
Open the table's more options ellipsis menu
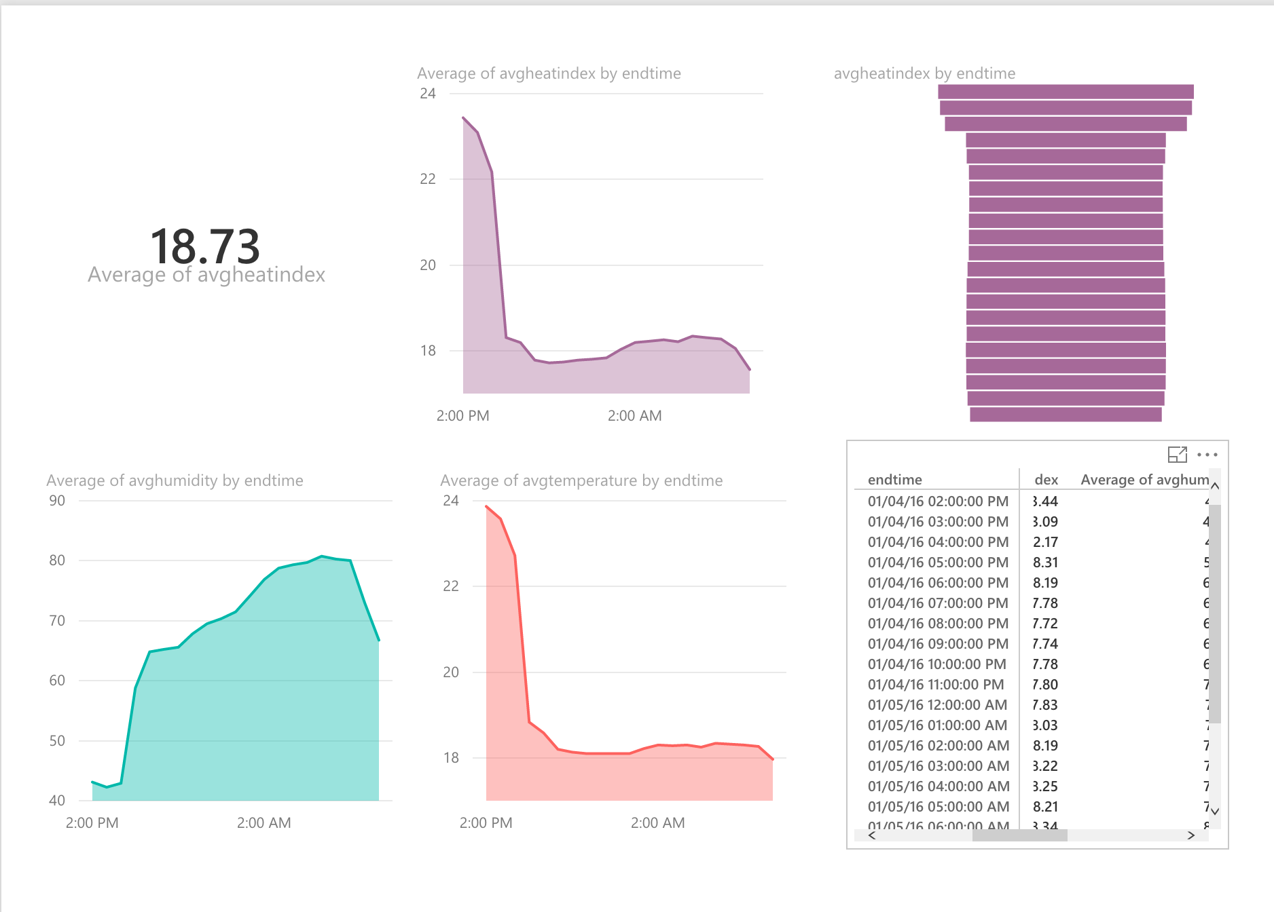(1207, 455)
